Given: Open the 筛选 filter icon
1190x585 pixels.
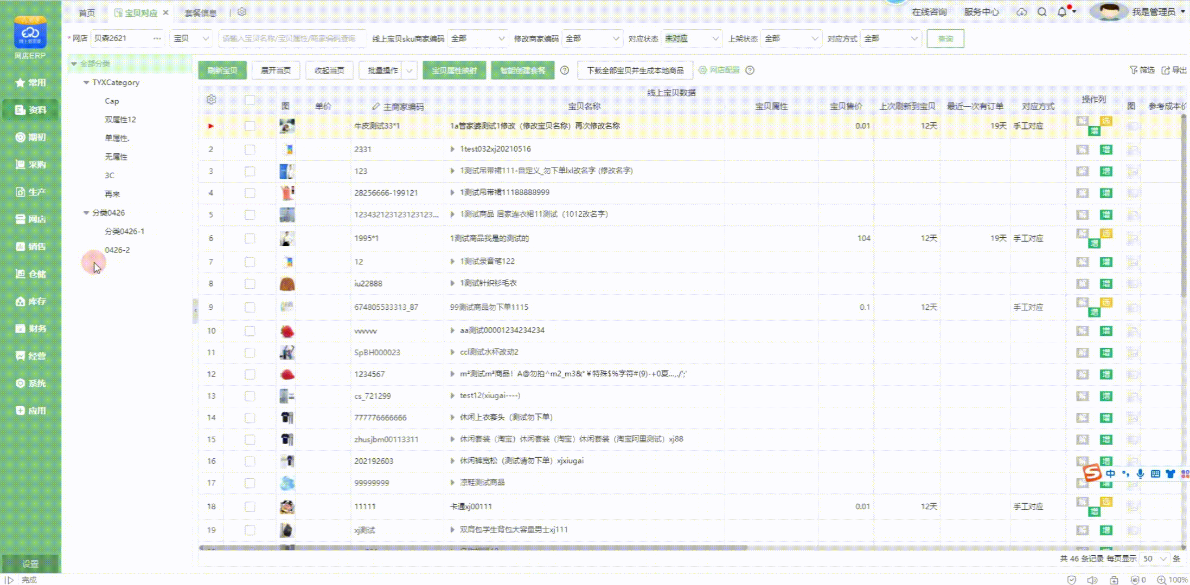Looking at the screenshot, I should pyautogui.click(x=1134, y=70).
